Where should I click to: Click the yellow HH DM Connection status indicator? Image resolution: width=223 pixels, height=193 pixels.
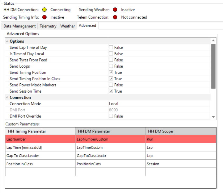(x=44, y=10)
